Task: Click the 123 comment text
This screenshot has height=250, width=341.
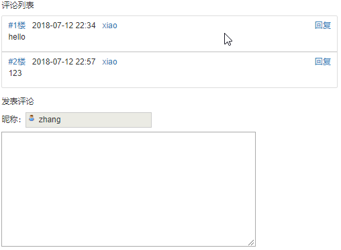Action: pyautogui.click(x=15, y=73)
